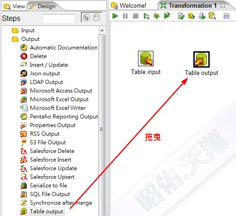Choose the SQL File Output step
Image resolution: width=236 pixels, height=216 pixels.
pyautogui.click(x=45, y=194)
